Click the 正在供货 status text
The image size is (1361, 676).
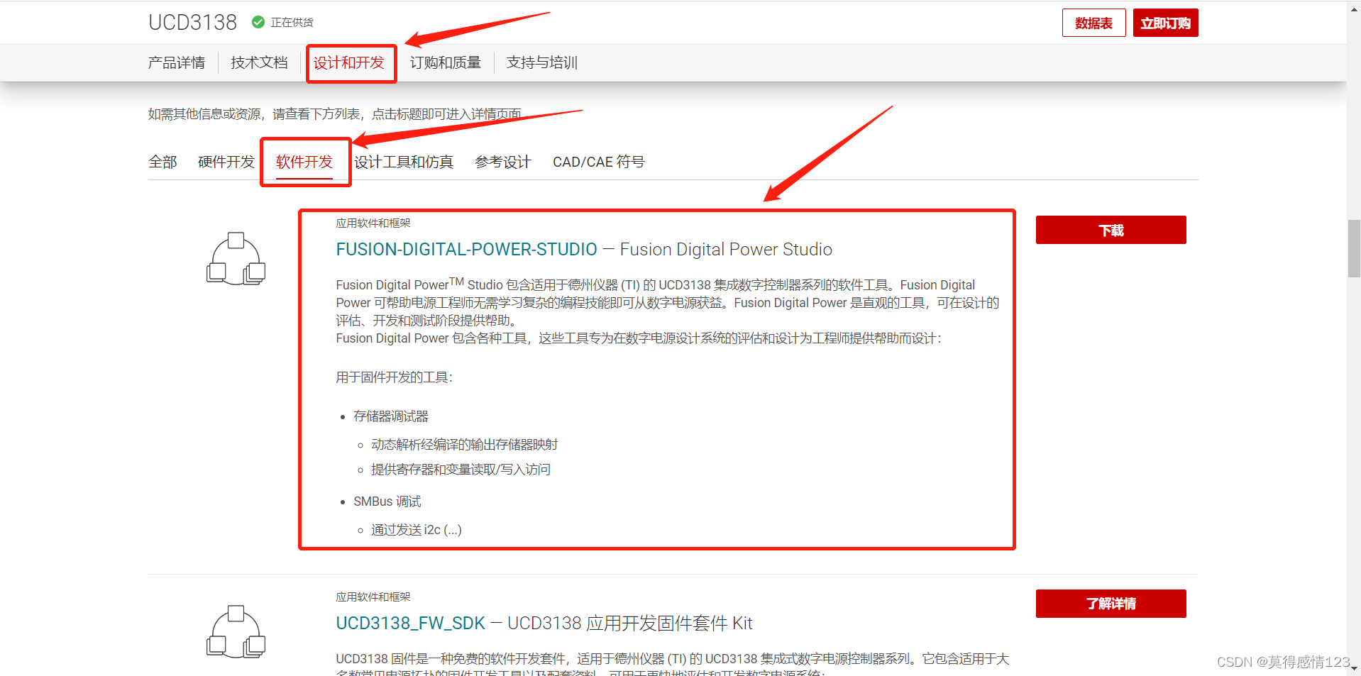coord(292,23)
